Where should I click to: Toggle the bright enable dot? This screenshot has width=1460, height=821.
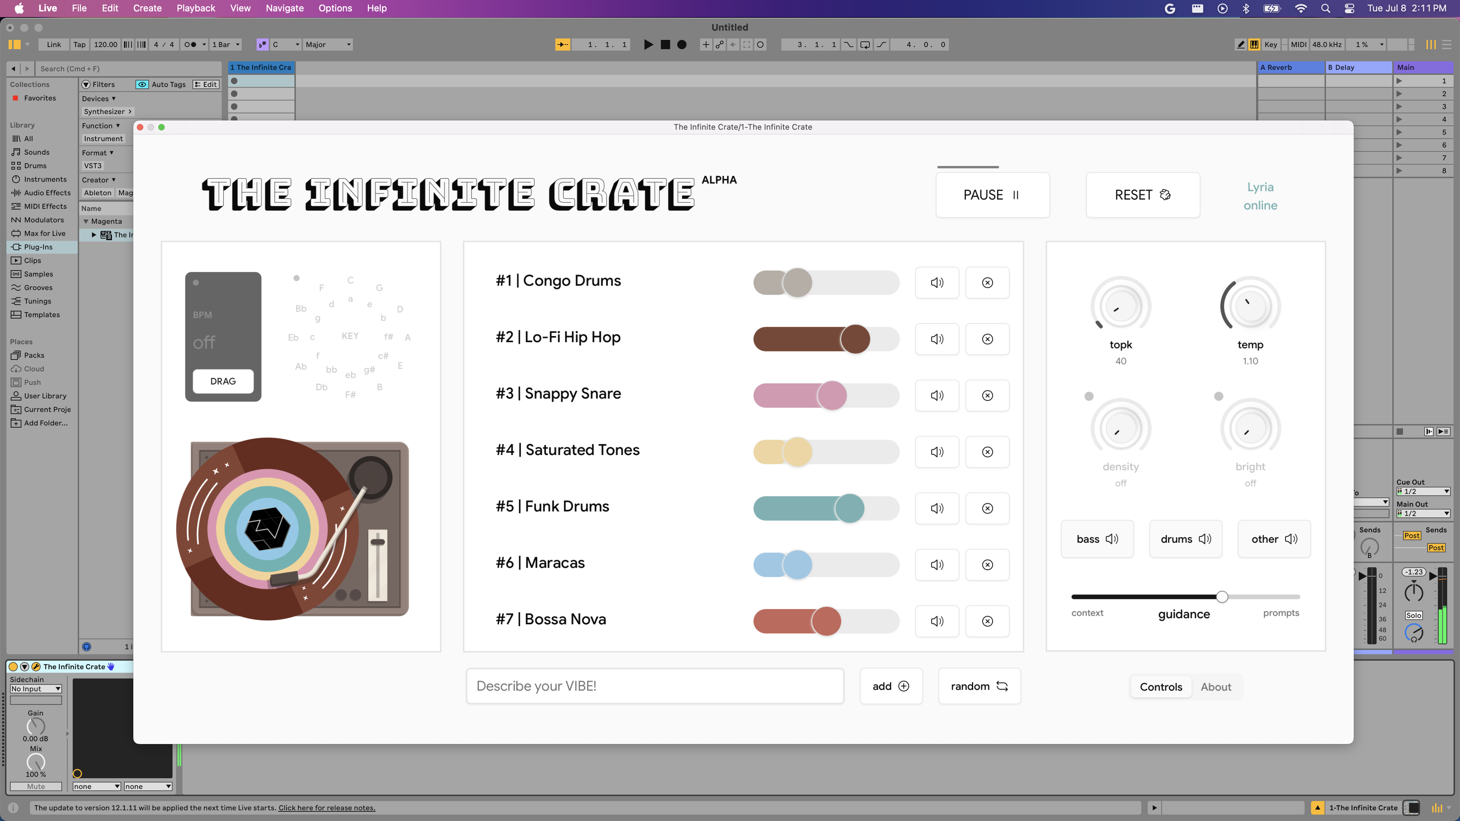[1219, 396]
